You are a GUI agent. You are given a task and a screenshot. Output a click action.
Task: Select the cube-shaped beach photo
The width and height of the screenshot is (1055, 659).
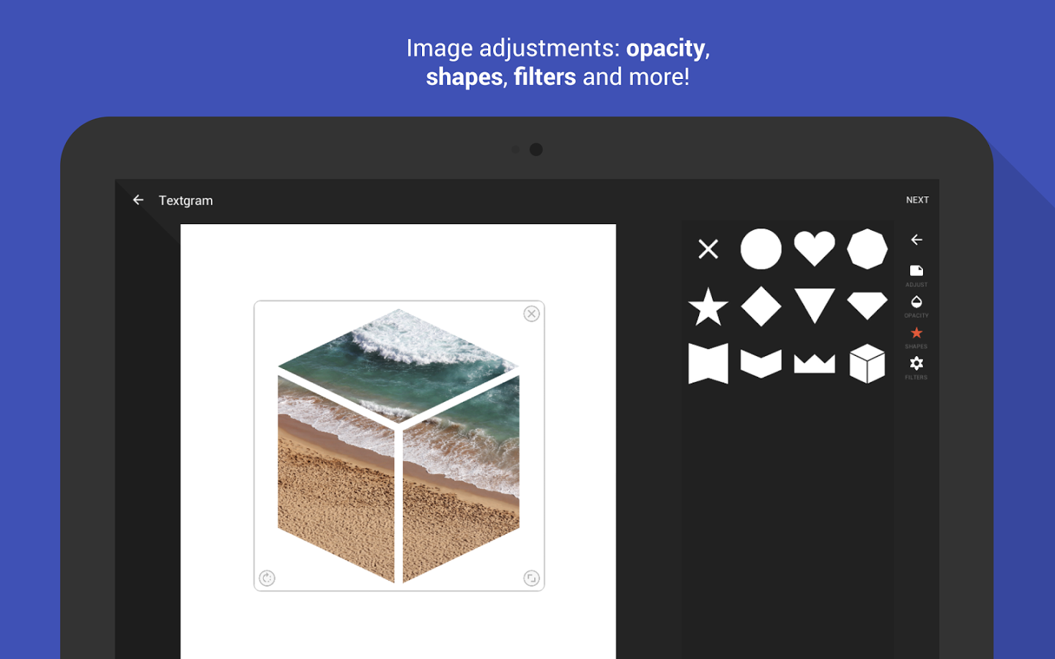pos(399,446)
